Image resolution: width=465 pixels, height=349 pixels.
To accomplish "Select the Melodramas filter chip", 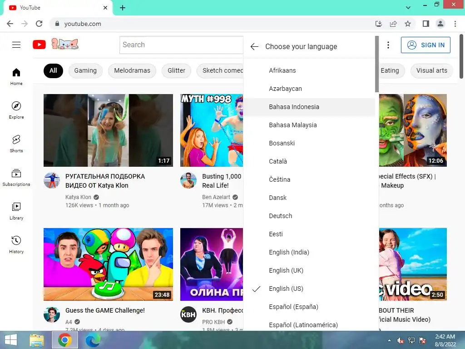I will click(x=132, y=70).
